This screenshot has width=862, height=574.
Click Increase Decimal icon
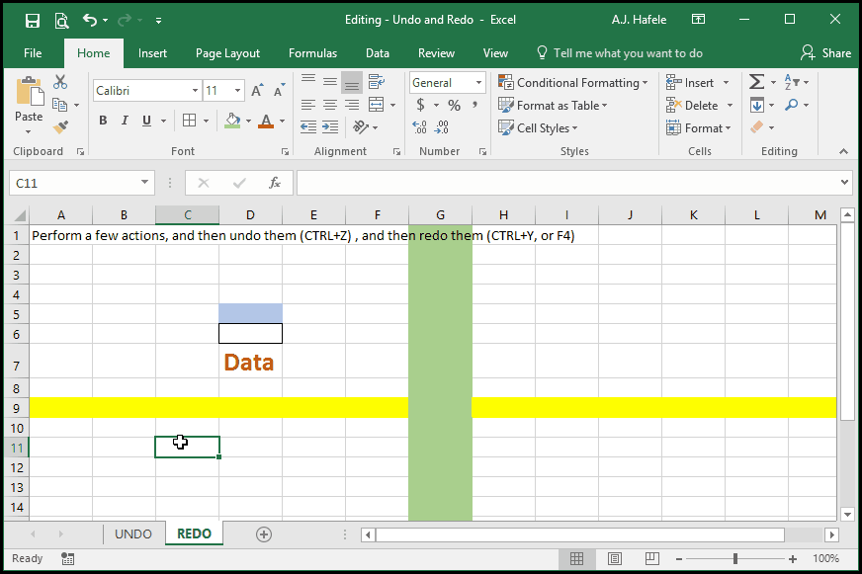click(x=419, y=127)
